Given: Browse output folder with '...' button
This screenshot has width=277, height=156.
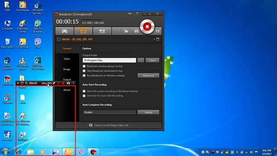Looking at the screenshot, I should tap(141, 60).
